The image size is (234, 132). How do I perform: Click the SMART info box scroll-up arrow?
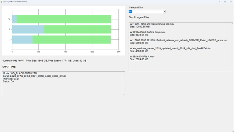(x=124, y=73)
